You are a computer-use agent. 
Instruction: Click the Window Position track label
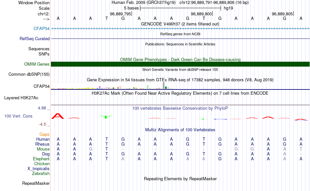(34, 3)
